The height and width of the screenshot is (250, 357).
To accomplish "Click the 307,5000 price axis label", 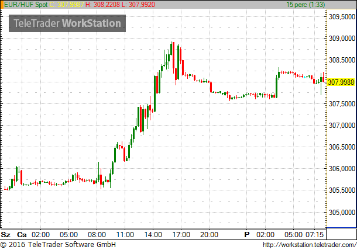I will tap(342, 103).
